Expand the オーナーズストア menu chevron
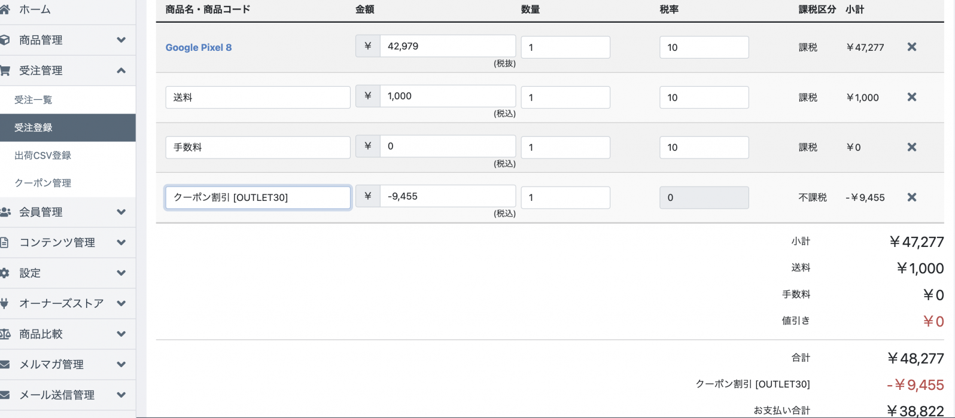Image resolution: width=955 pixels, height=418 pixels. coord(121,303)
